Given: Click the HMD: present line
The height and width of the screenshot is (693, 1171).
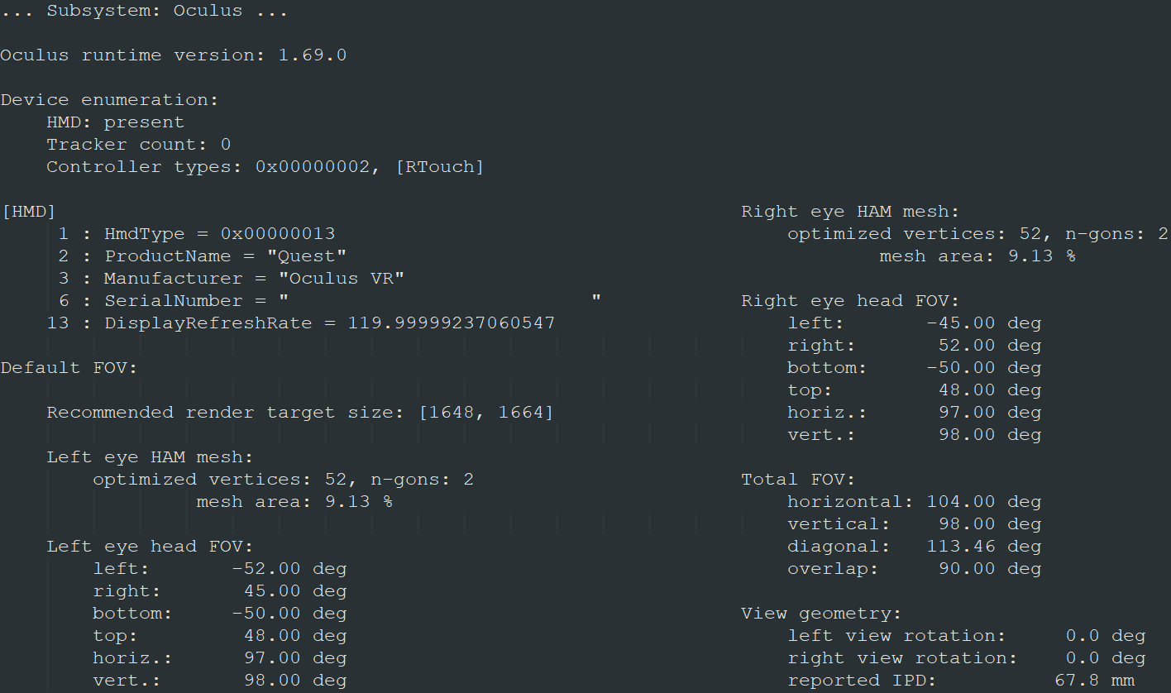Looking at the screenshot, I should (x=115, y=122).
